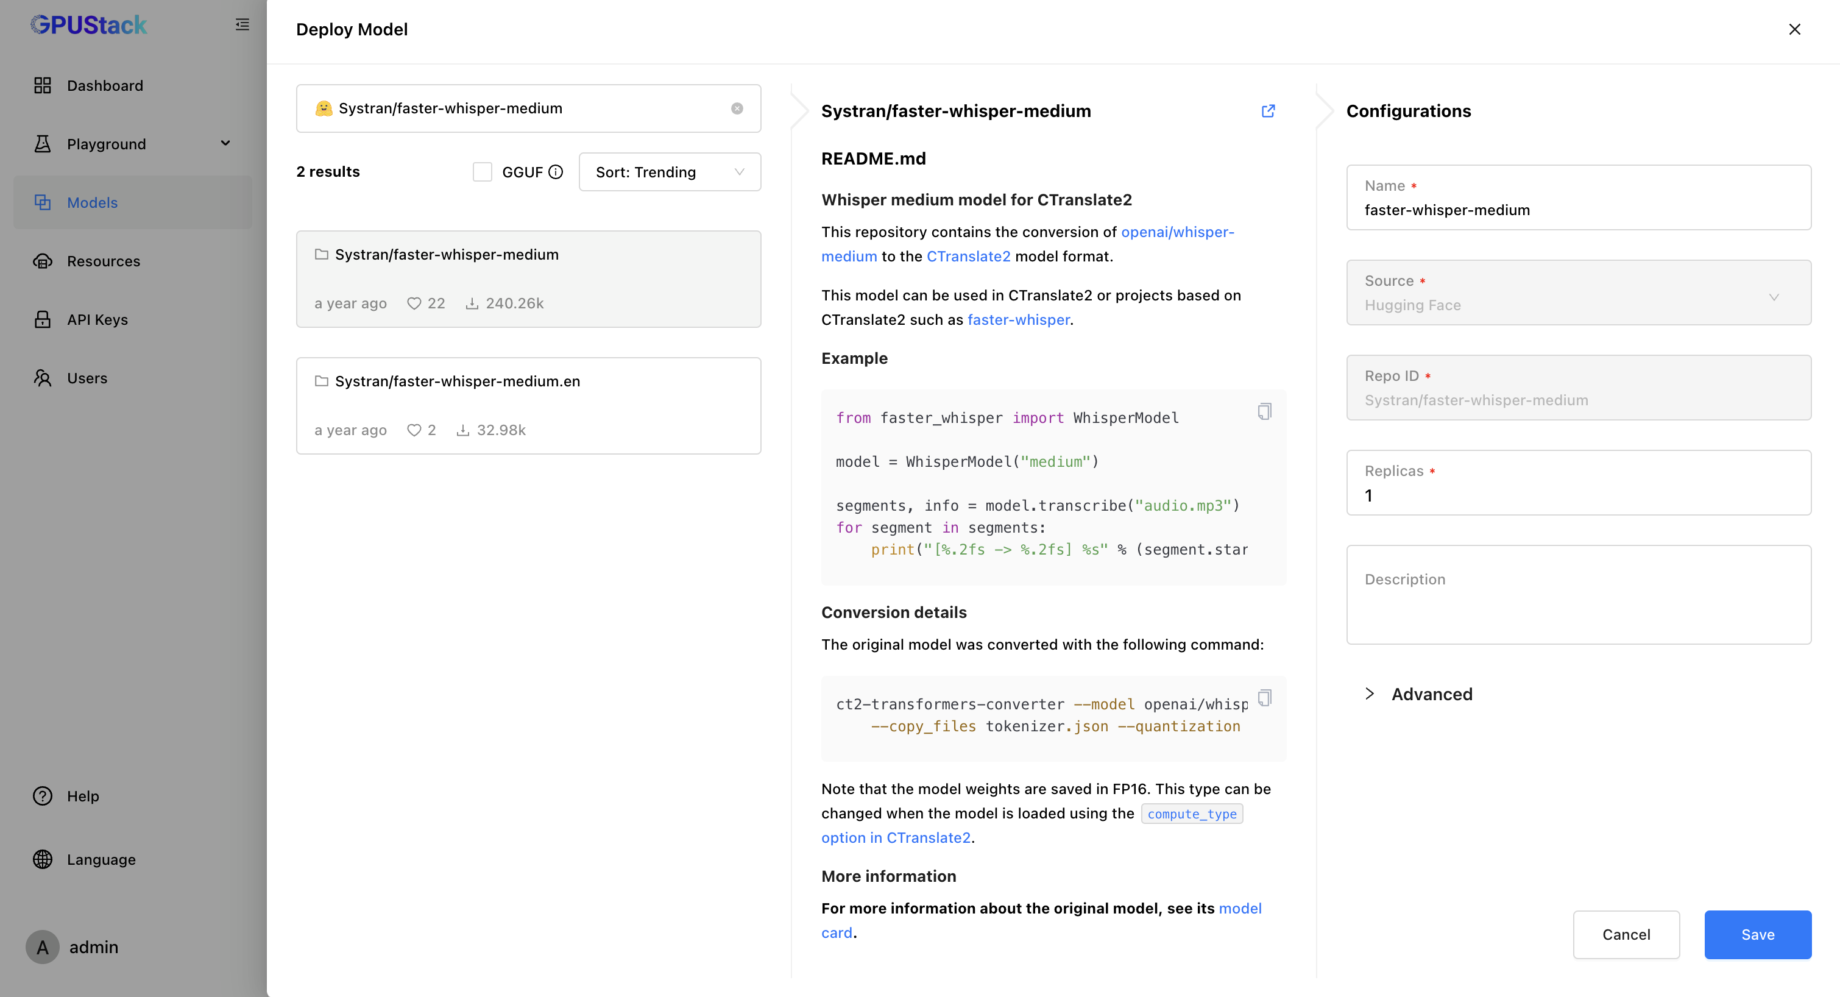1840x997 pixels.
Task: Copy the Example Python code block
Action: [x=1264, y=412]
